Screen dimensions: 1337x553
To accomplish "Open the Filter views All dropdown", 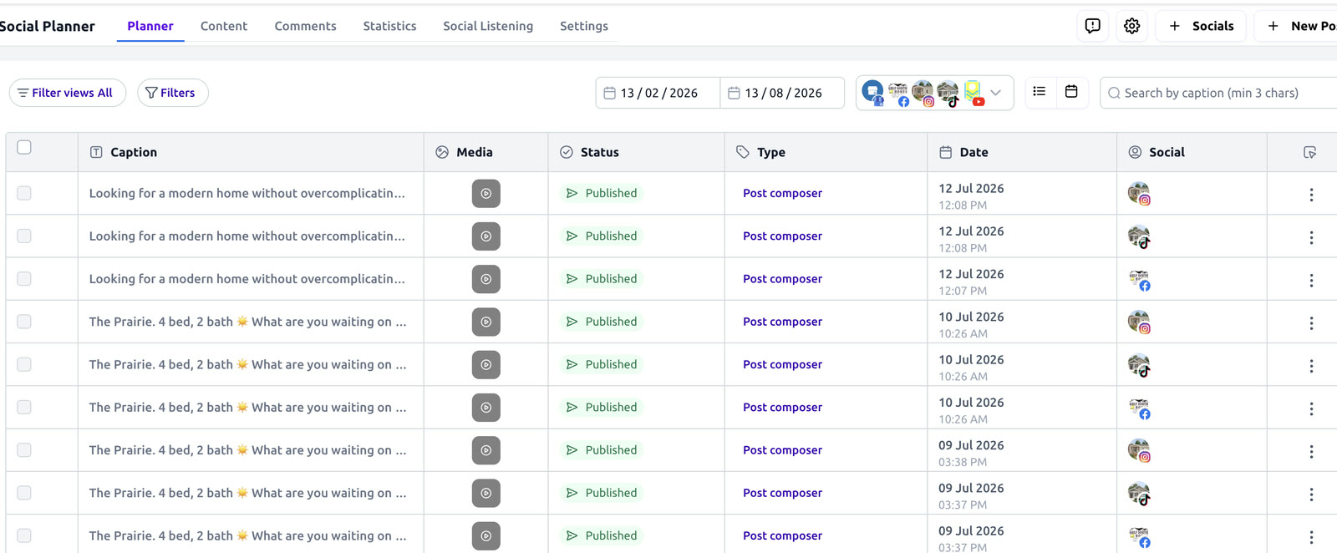I will pos(68,93).
